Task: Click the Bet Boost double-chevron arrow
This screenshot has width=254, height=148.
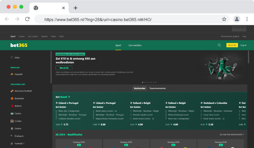Action: [69, 97]
